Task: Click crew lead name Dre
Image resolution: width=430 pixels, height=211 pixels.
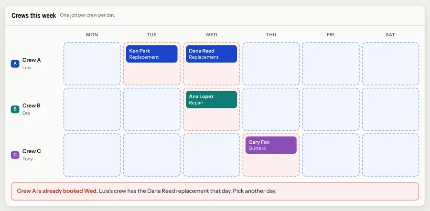Action: pyautogui.click(x=26, y=113)
